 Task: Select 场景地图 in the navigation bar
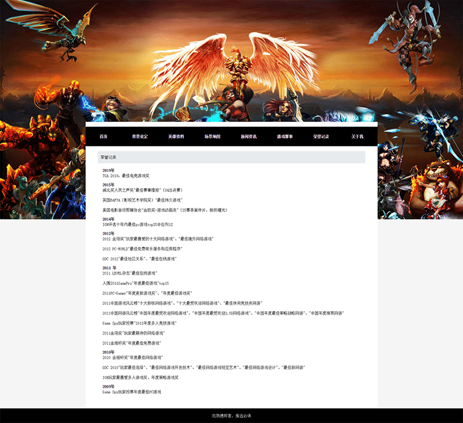212,136
